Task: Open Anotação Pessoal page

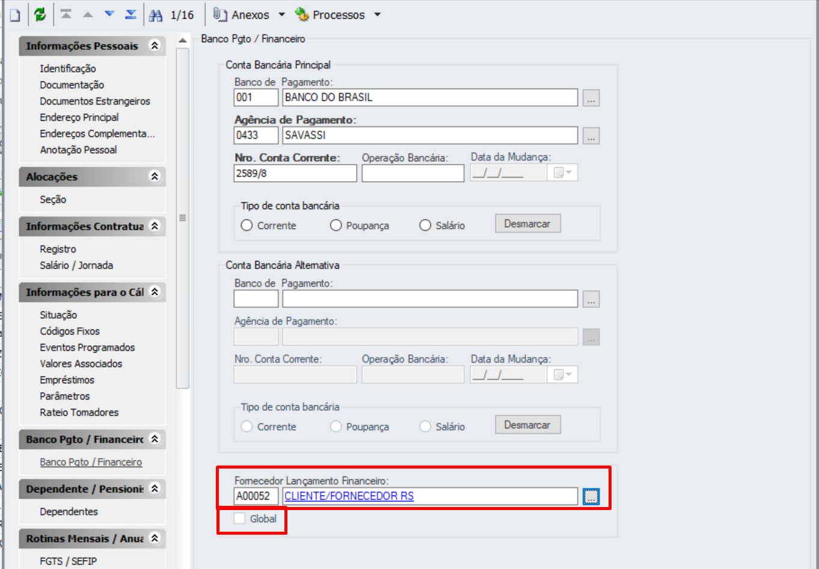Action: pos(78,150)
